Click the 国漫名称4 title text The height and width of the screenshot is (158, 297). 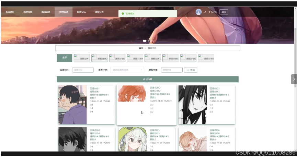(x=95, y=130)
